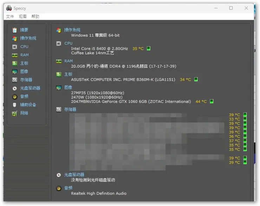This screenshot has width=260, height=206.
Task: Click CPU heading link in summary
Action: coord(68,43)
